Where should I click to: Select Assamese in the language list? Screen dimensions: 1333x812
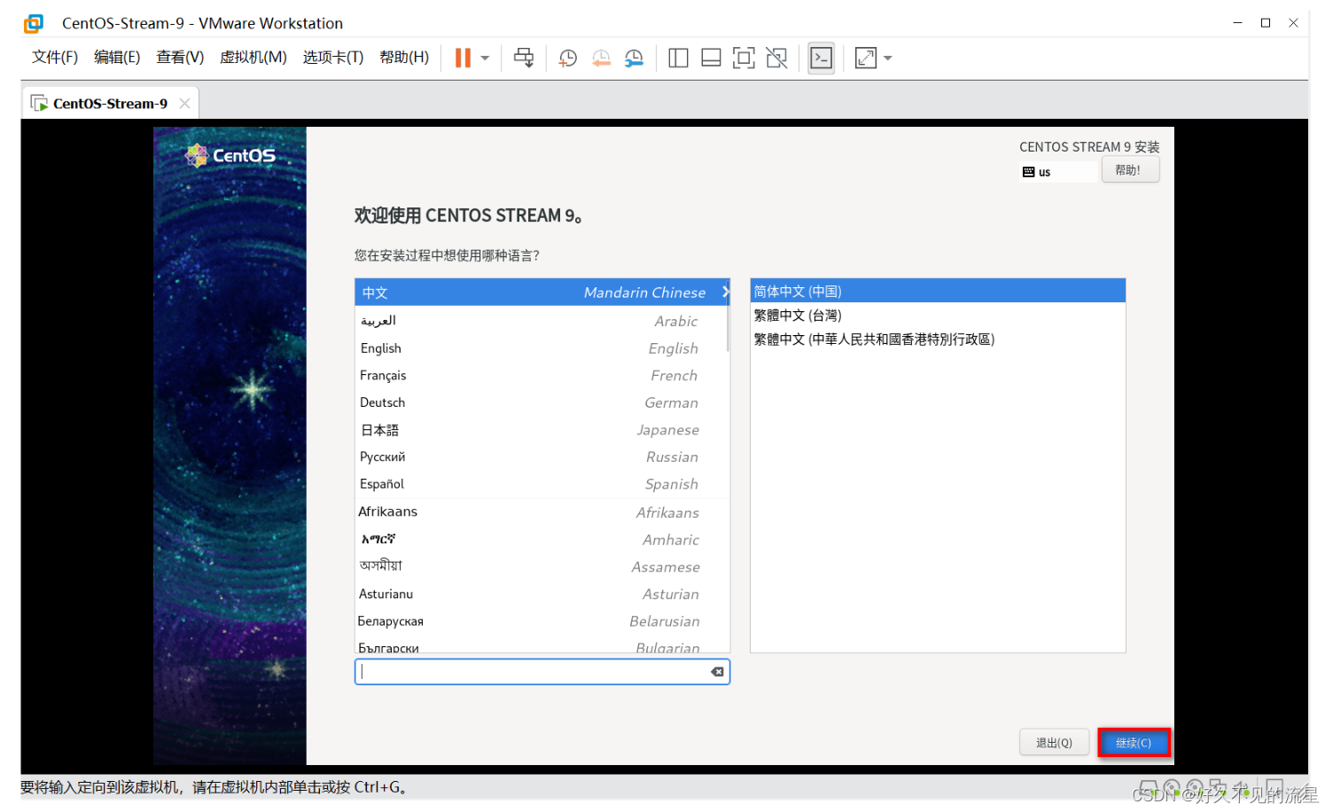point(542,567)
